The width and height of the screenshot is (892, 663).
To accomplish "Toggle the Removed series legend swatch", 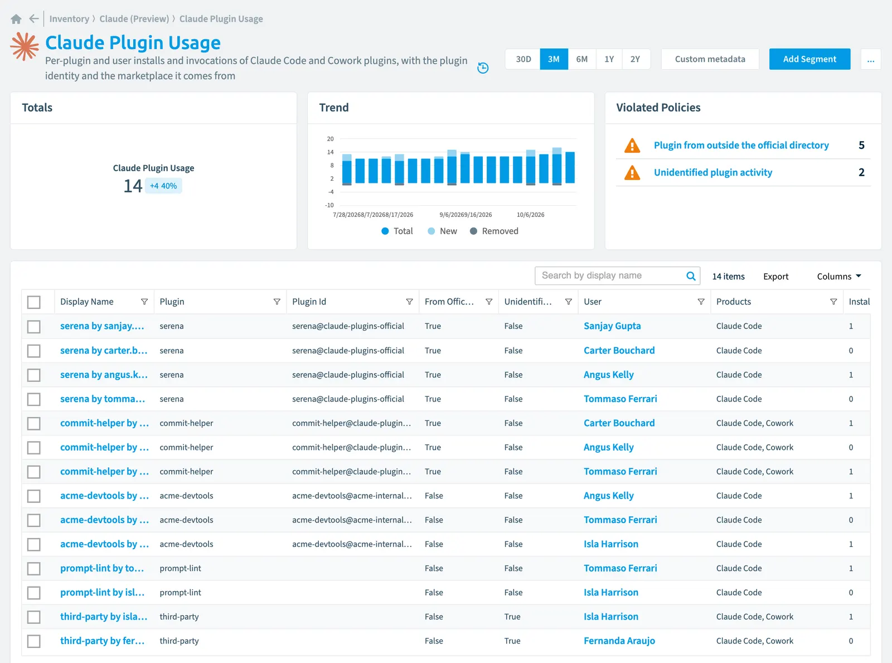I will [473, 231].
